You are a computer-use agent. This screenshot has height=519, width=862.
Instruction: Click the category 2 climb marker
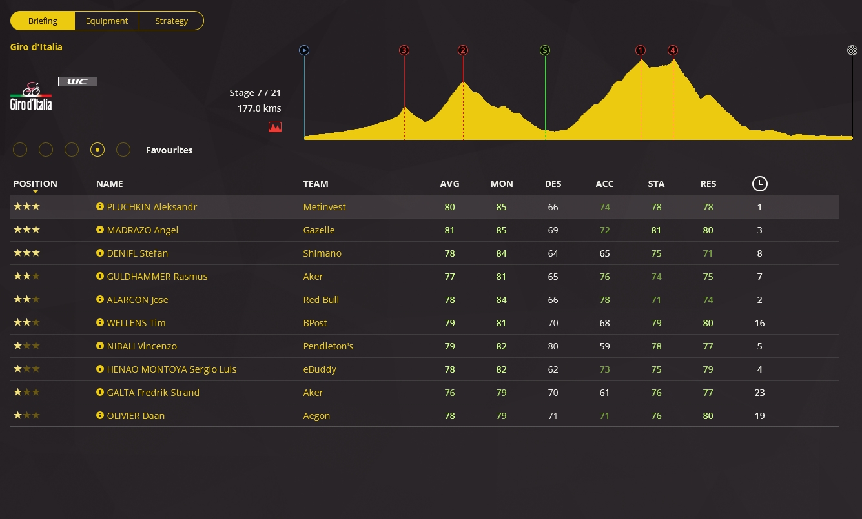click(463, 50)
